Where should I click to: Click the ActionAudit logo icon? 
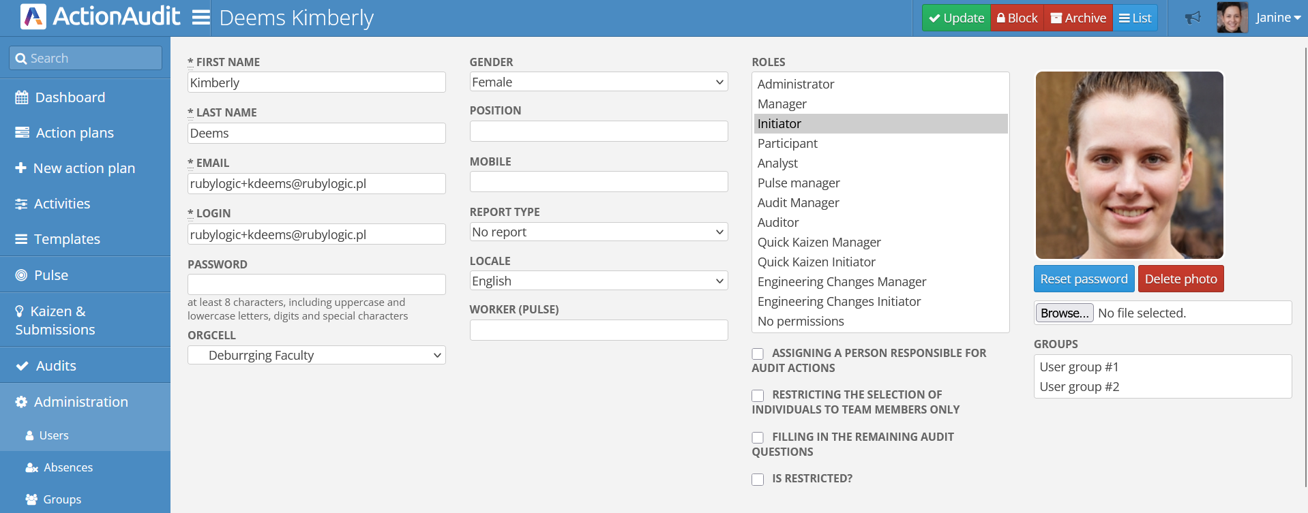pos(33,17)
